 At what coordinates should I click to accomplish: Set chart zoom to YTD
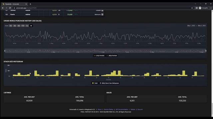(23, 26)
